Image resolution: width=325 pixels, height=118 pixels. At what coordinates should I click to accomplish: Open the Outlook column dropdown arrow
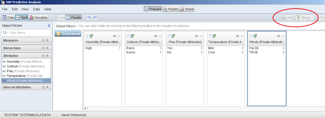tap(160, 36)
